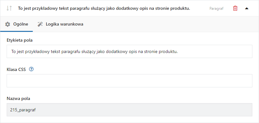Collapse the field panel using black triangle
This screenshot has height=123, width=259.
(x=247, y=9)
